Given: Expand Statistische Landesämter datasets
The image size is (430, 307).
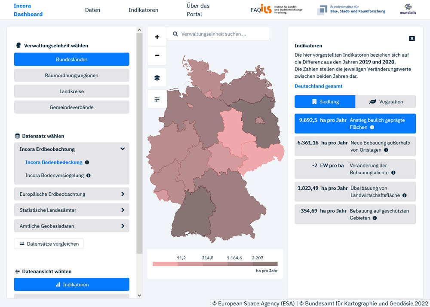Looking at the screenshot, I should pos(123,210).
